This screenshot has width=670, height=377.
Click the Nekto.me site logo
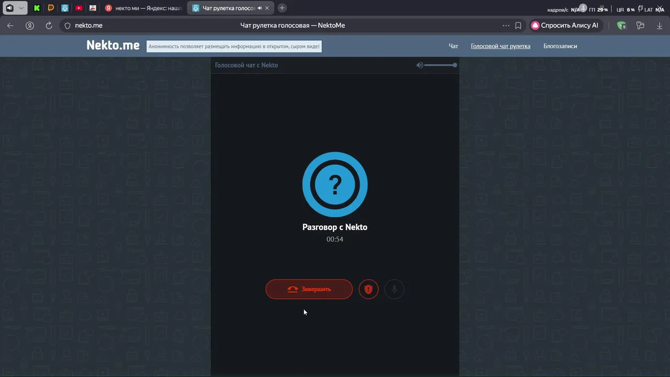[x=113, y=46]
